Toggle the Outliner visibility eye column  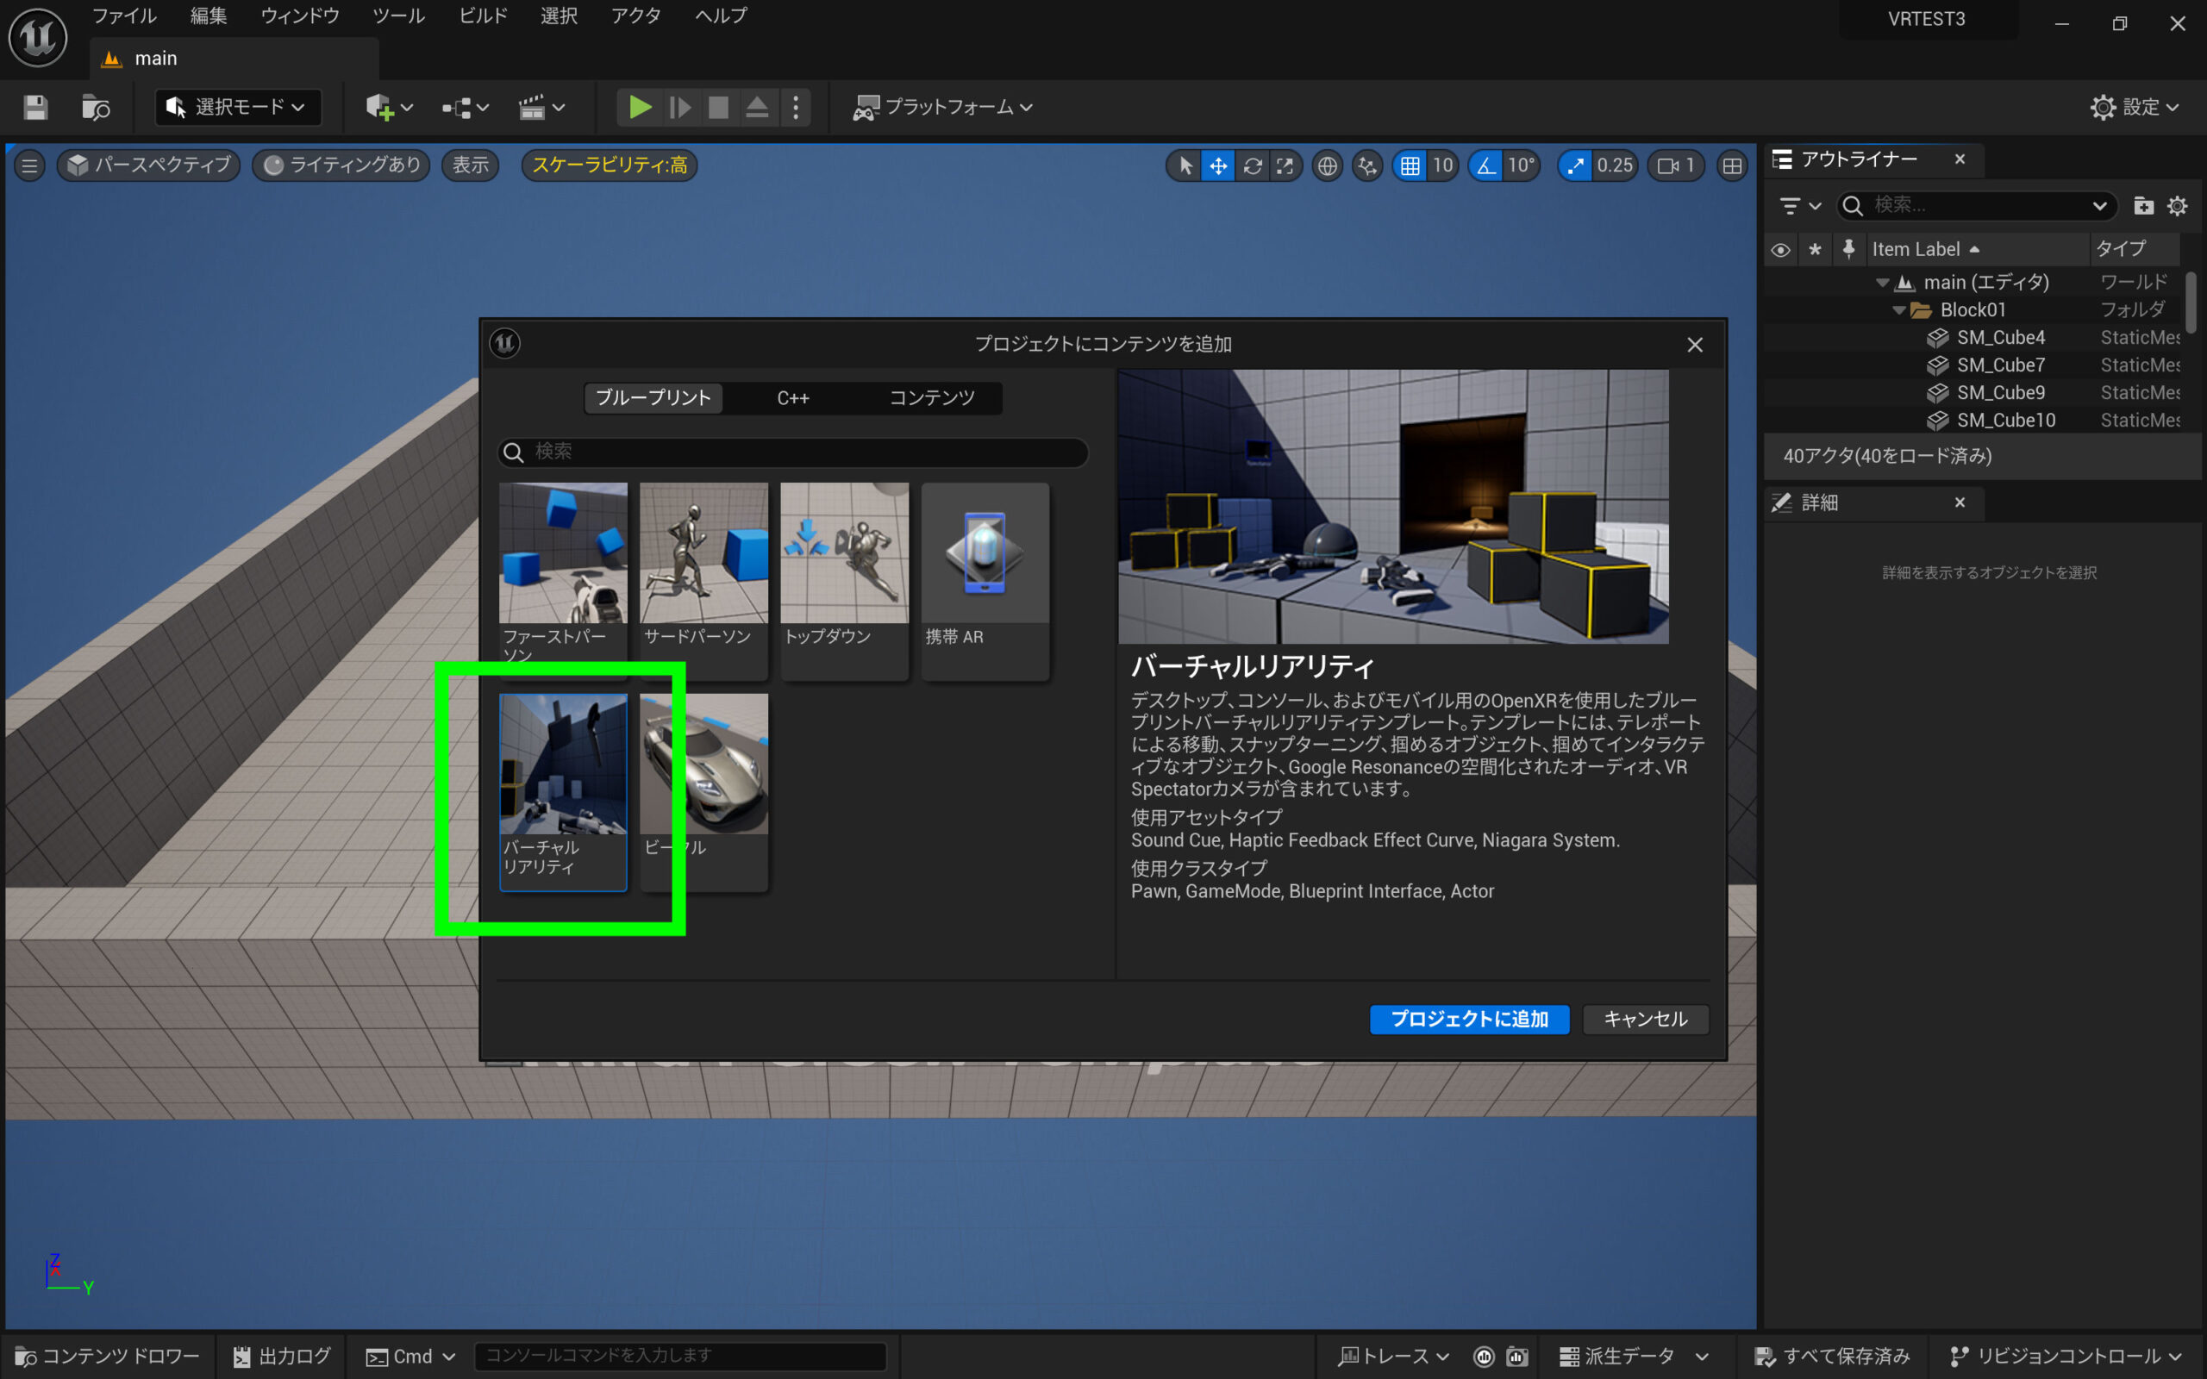1779,249
